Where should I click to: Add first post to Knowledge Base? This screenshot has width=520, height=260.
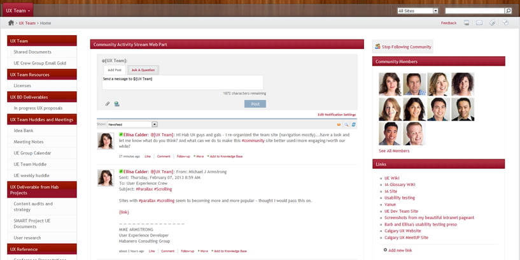226,156
